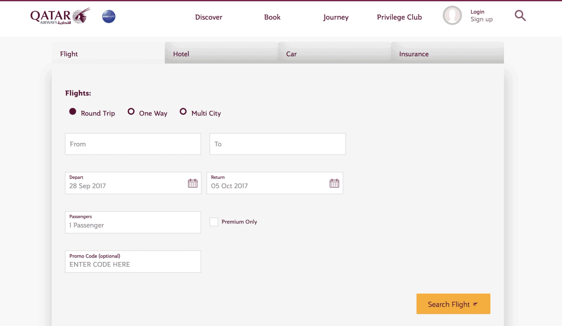Viewport: 562px width, 326px height.
Task: Select the Multi City option
Action: click(183, 112)
